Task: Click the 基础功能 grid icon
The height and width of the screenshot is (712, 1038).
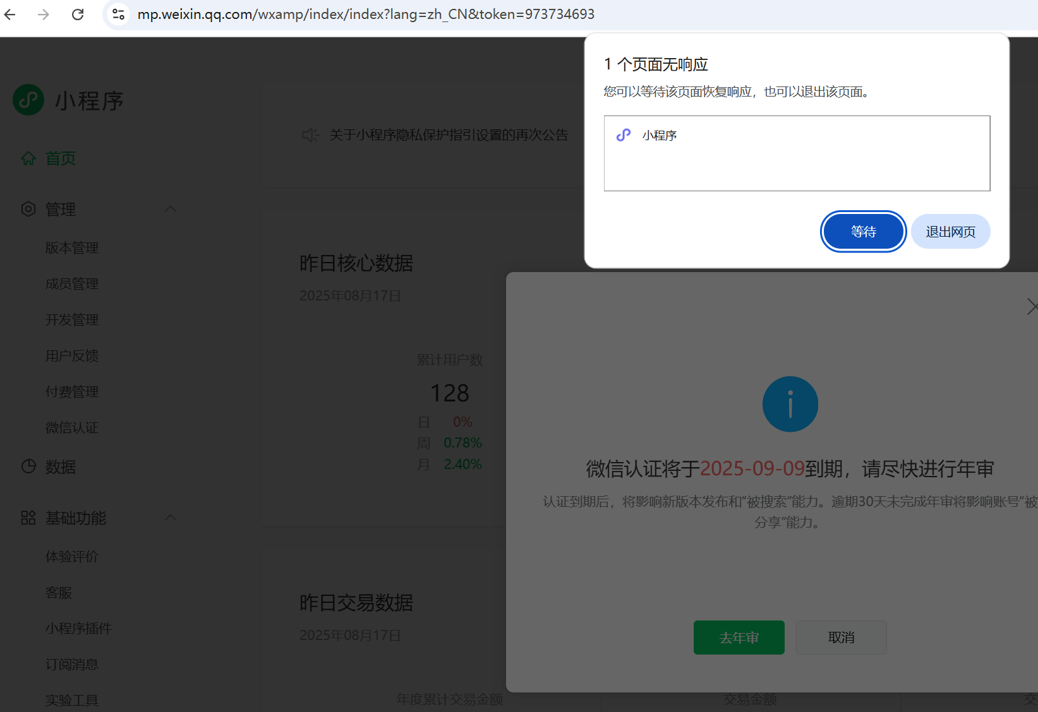Action: point(28,518)
